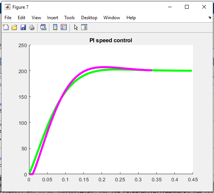Click the x-axis tick label 0.45
This screenshot has height=193, width=214.
point(193,180)
